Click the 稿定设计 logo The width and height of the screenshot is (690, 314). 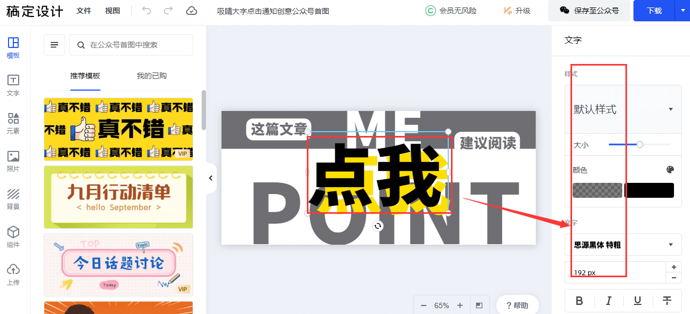35,11
